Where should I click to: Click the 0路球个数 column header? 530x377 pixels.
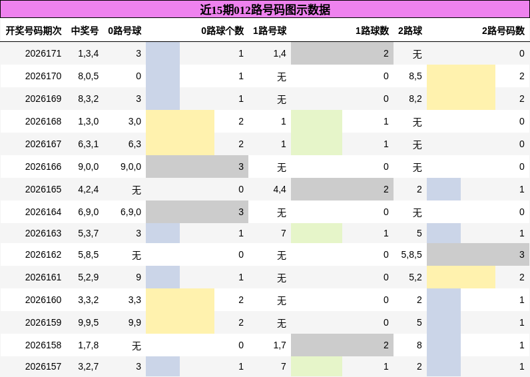pos(222,31)
